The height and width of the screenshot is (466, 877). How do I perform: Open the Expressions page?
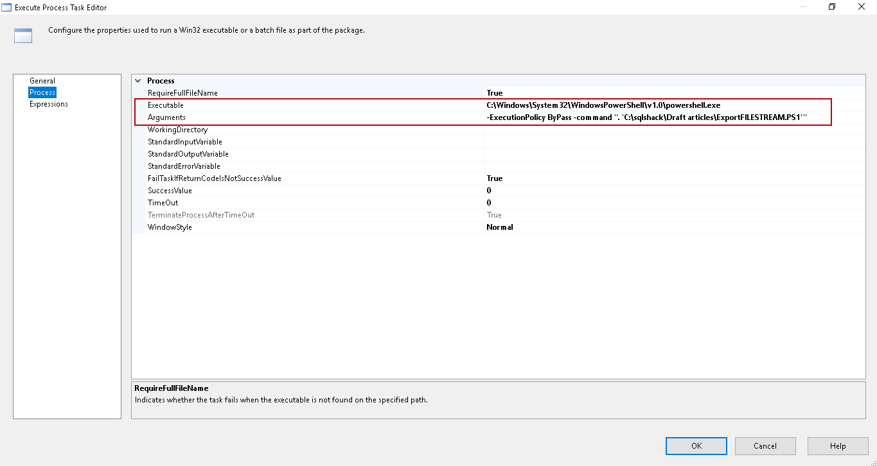(x=49, y=104)
